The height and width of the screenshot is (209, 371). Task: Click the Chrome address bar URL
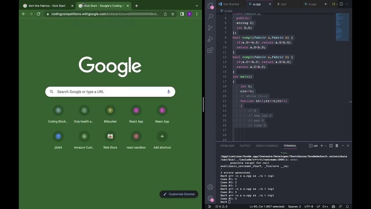[105, 14]
